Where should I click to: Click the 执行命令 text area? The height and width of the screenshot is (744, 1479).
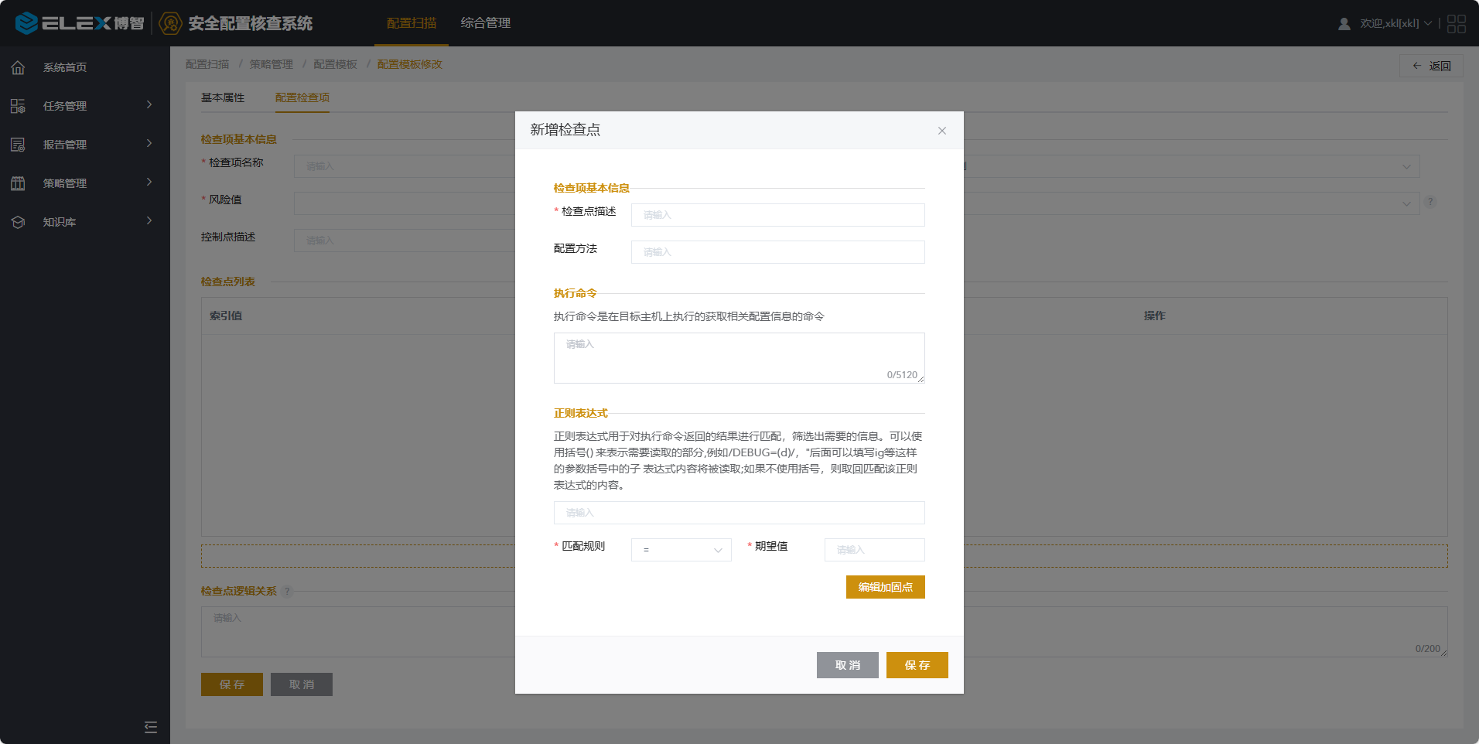tap(739, 357)
